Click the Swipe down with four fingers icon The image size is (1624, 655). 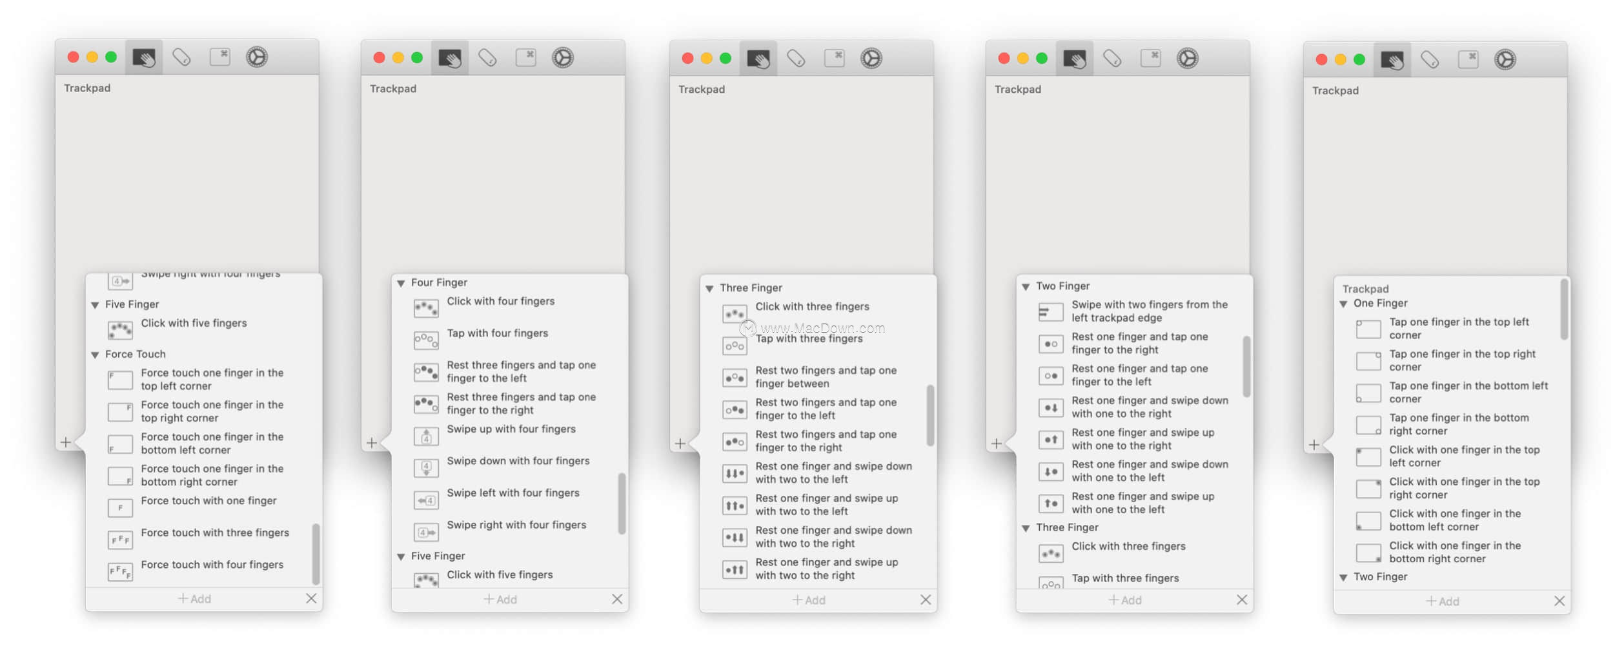tap(426, 468)
